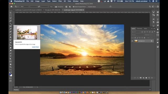Open the Edit Toolbar three-dots menu
This screenshot has height=94, width=168.
coord(10,70)
